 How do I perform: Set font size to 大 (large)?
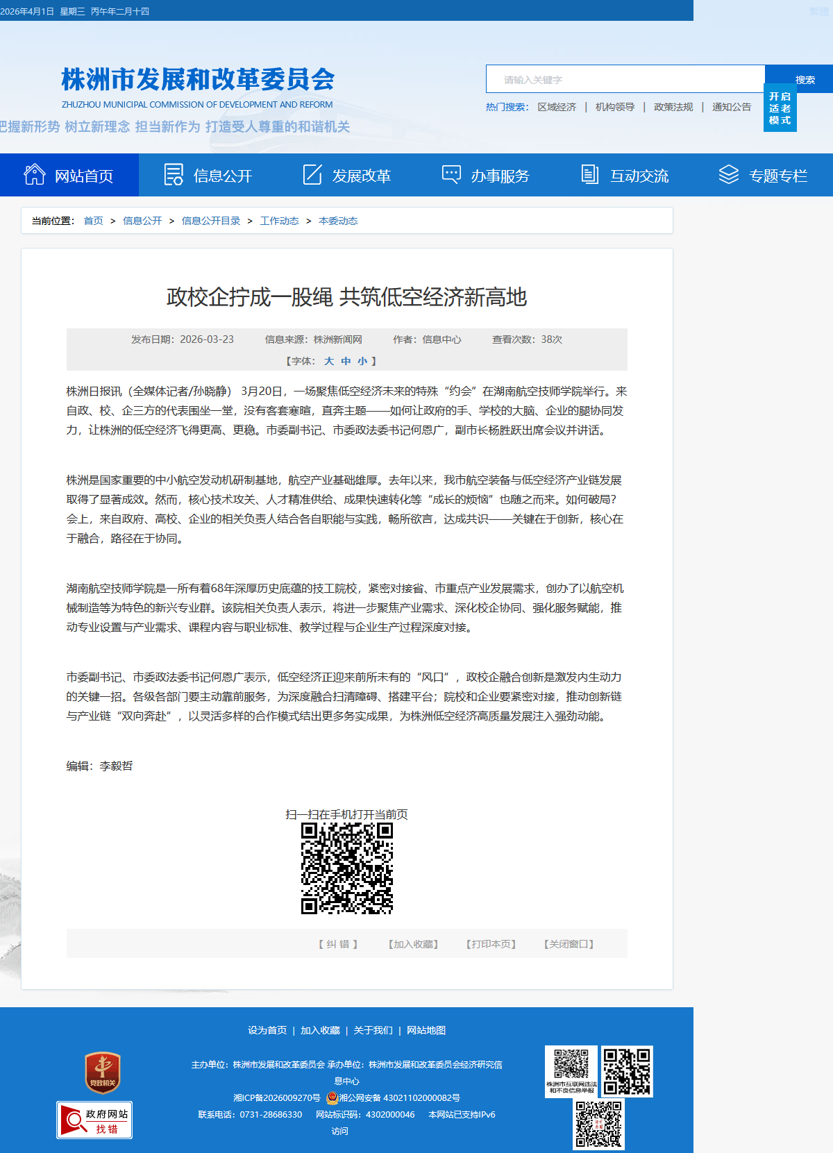tap(329, 361)
